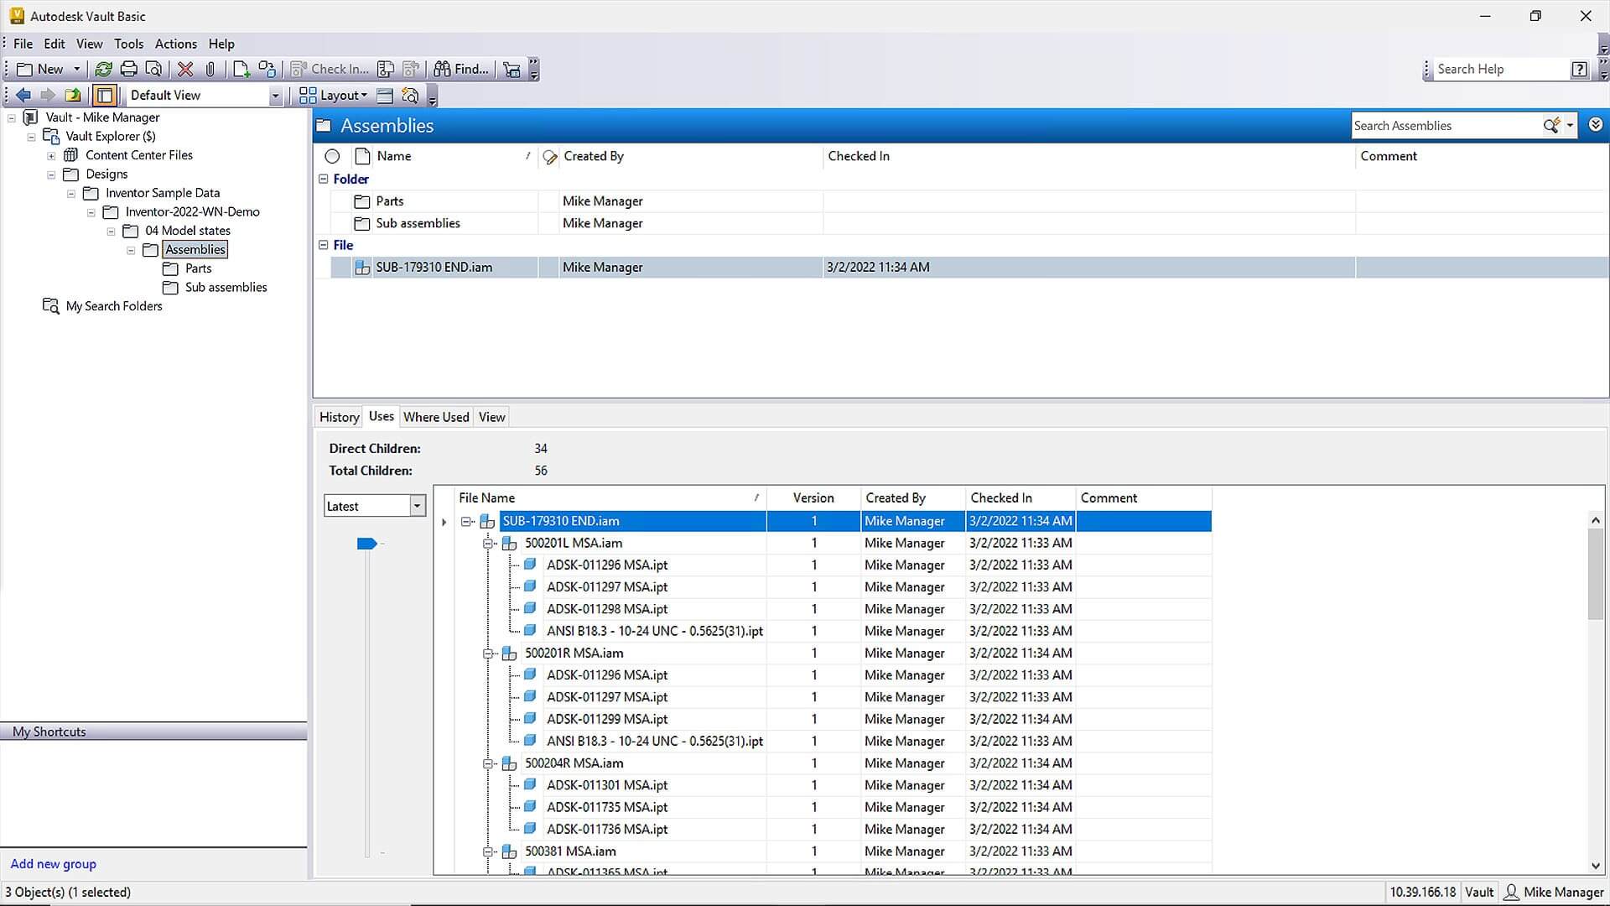Click the 500201L MSA.iam assembly icon
Screen dimensions: 1610x906
click(509, 544)
